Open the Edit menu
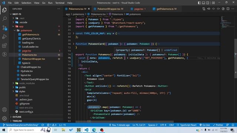237x133 pixels. pos(16,3)
